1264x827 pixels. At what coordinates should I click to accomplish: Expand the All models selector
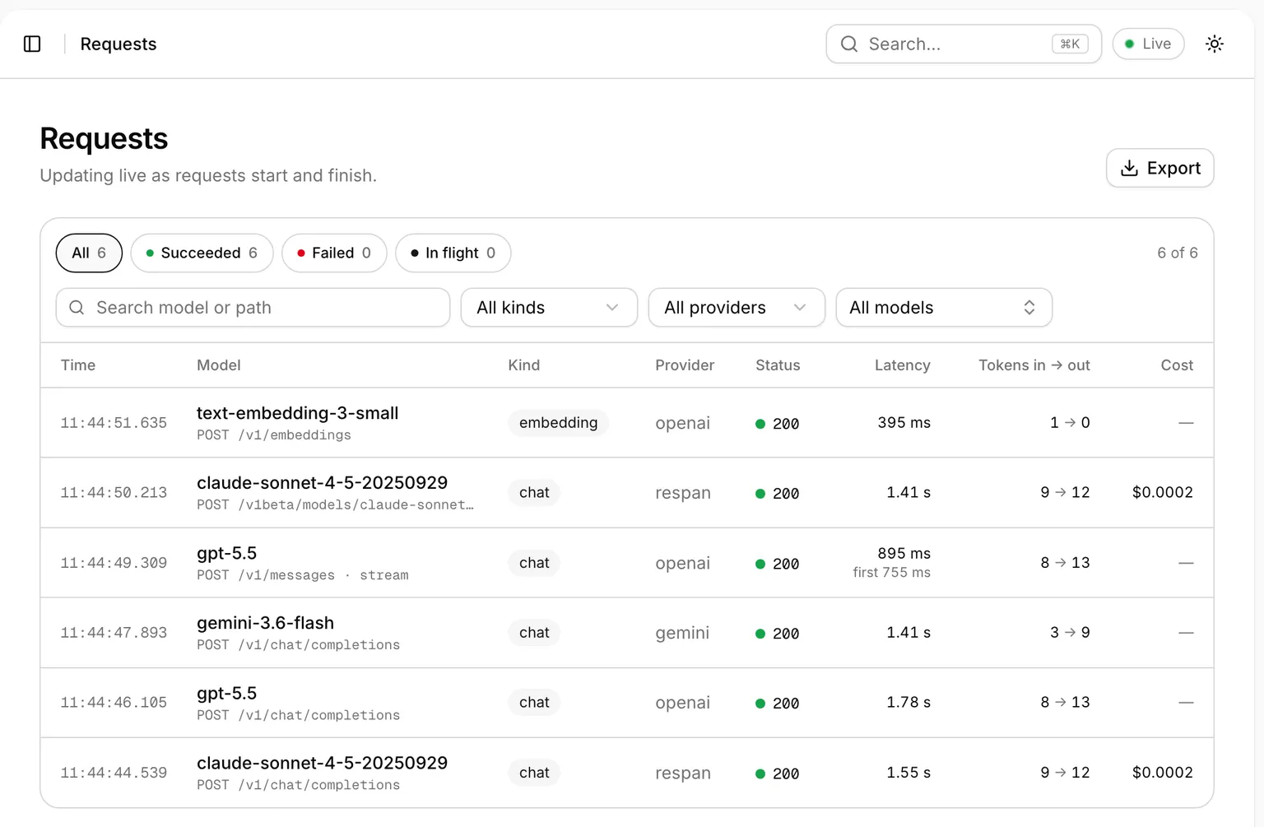(944, 308)
